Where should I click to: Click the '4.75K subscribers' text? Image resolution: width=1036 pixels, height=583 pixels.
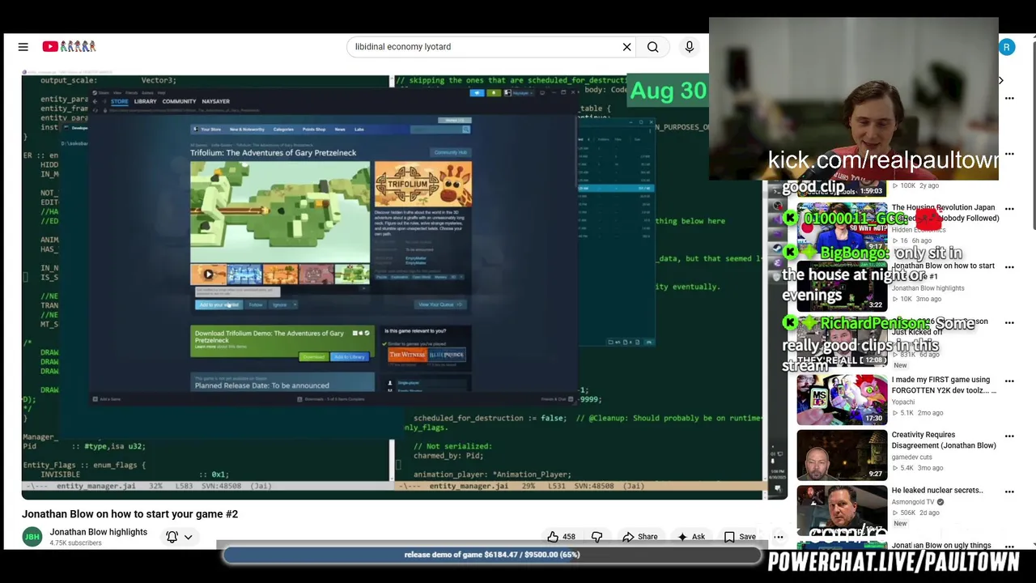pyautogui.click(x=75, y=543)
